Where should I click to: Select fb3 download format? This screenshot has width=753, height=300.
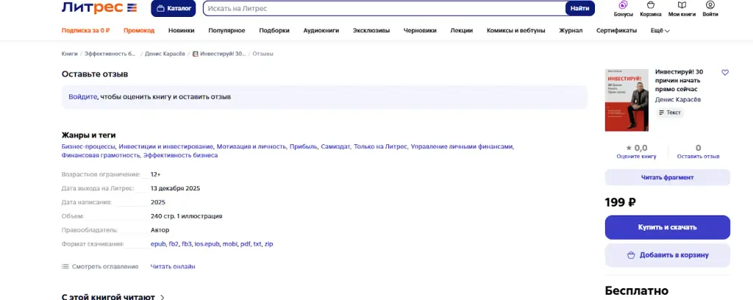tap(186, 244)
